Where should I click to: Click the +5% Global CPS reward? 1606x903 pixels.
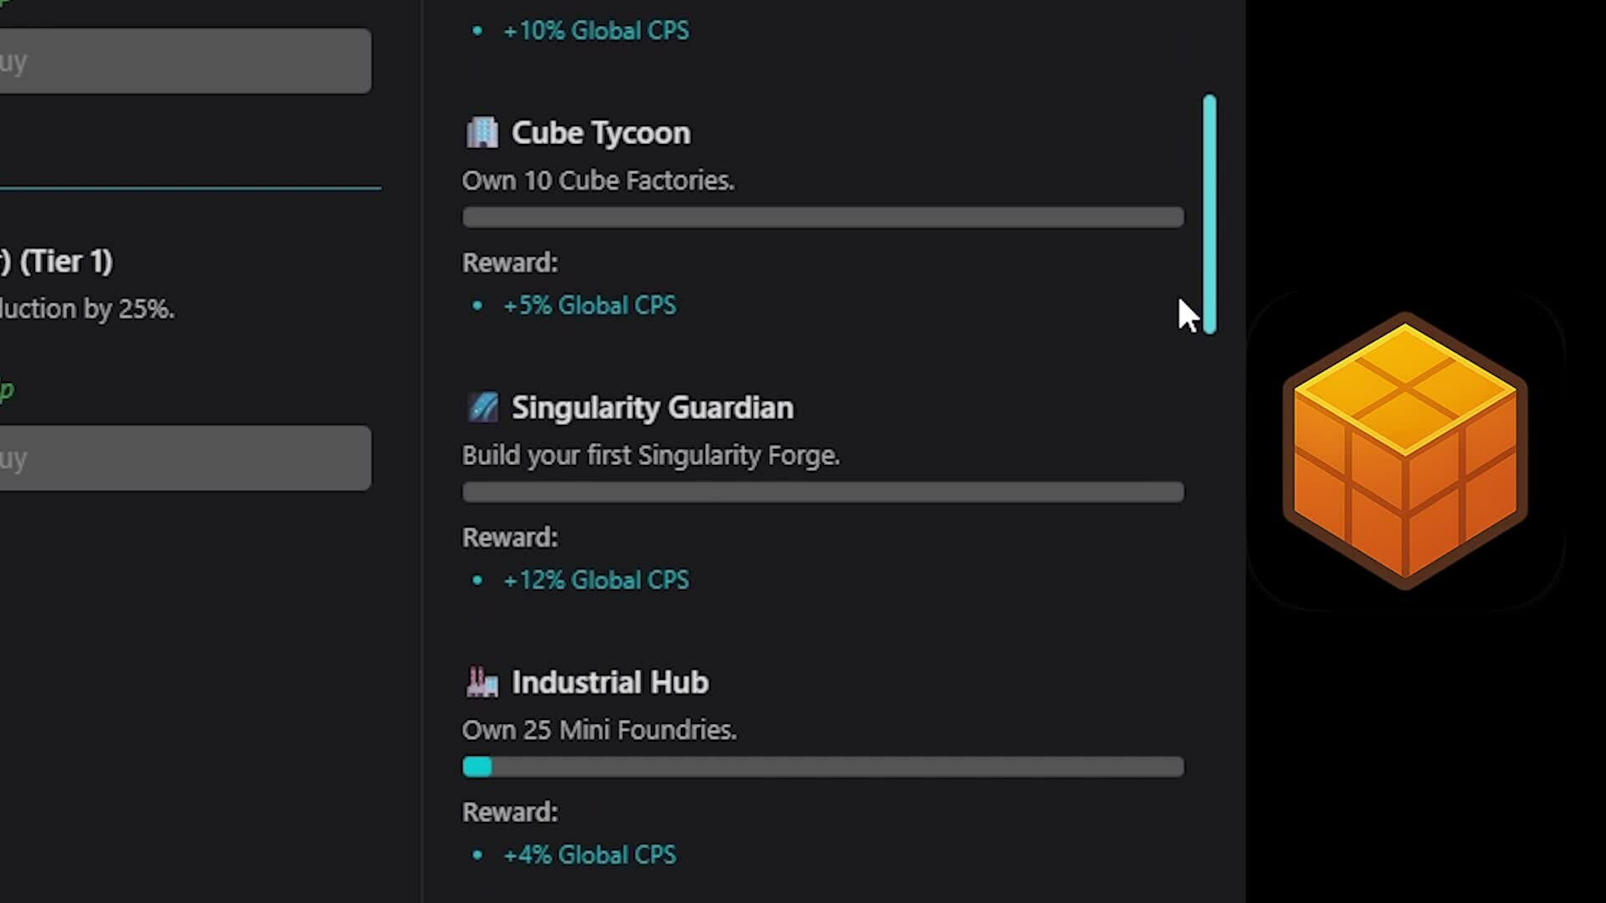[x=589, y=305]
